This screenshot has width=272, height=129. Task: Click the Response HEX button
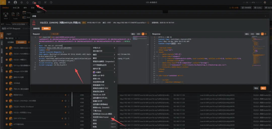click(x=252, y=34)
